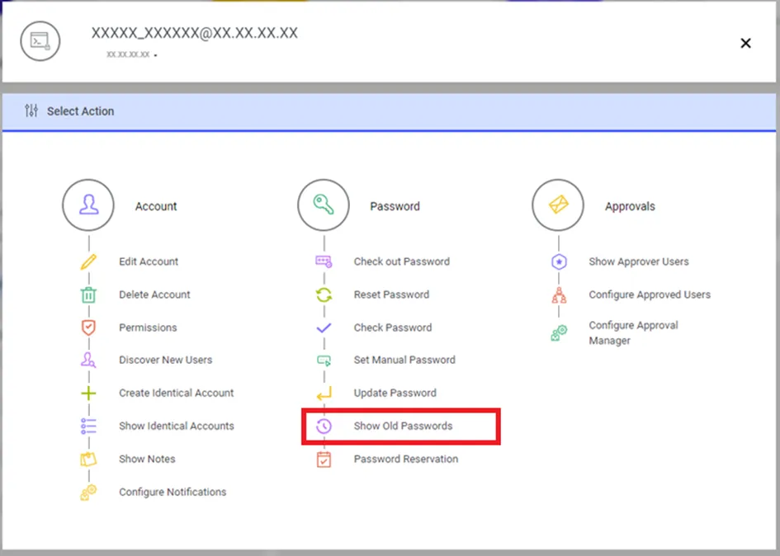Viewport: 780px width, 556px height.
Task: Click the hexagon icon for Show Approver Users
Action: [559, 262]
